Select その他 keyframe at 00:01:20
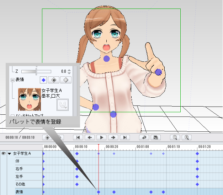The image size is (223, 195). click(197, 184)
